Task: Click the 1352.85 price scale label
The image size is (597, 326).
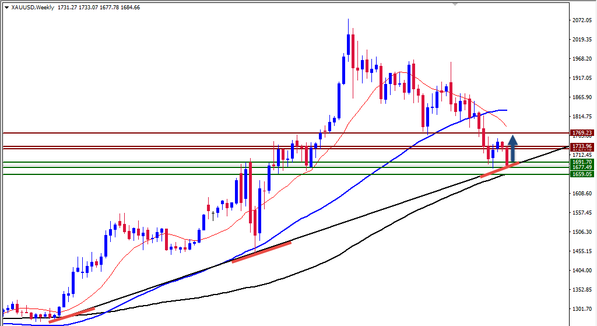Action: [582, 289]
